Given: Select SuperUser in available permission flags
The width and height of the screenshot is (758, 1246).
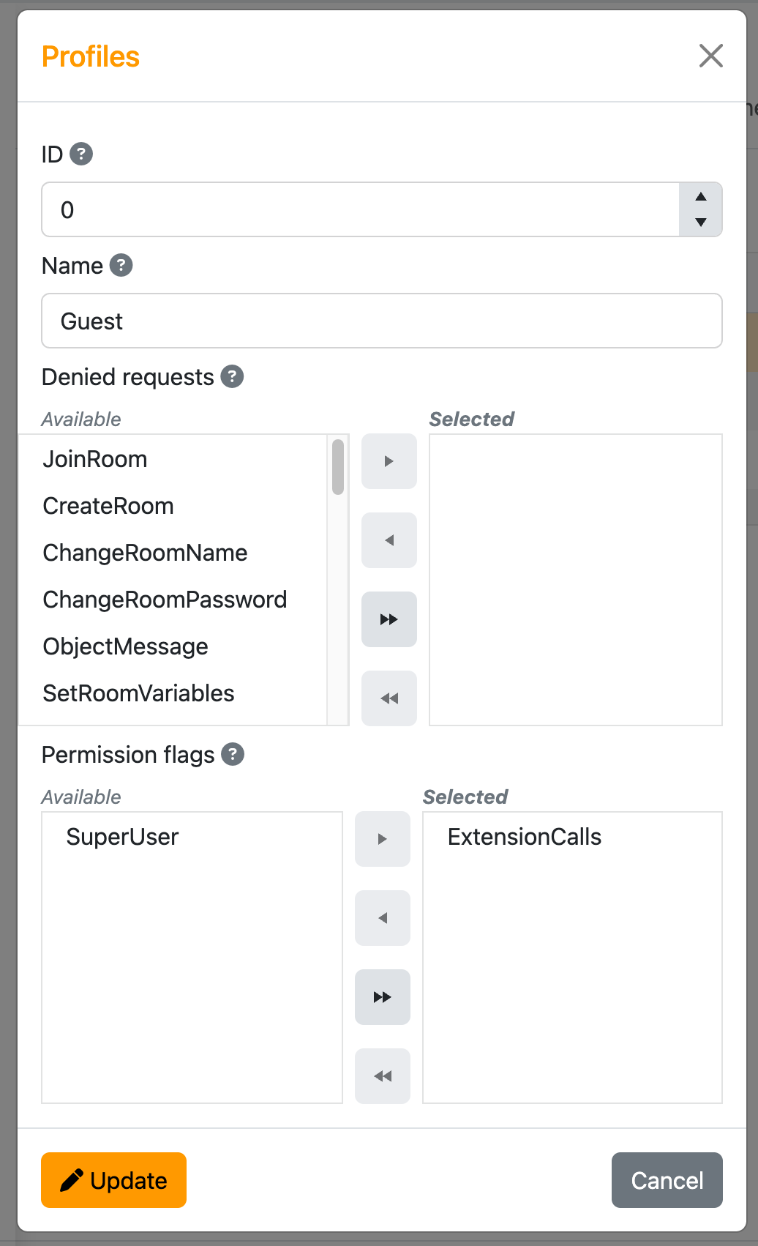Looking at the screenshot, I should tap(122, 837).
